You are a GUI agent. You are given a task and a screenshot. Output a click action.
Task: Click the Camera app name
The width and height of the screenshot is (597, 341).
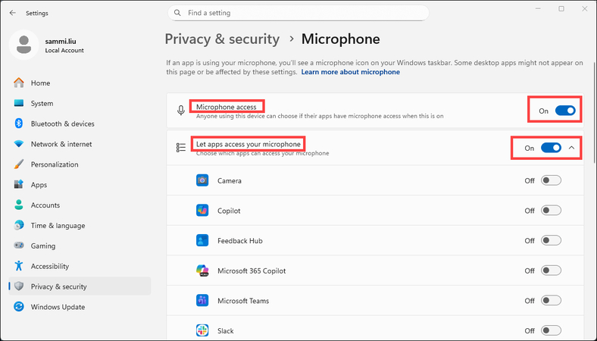230,180
